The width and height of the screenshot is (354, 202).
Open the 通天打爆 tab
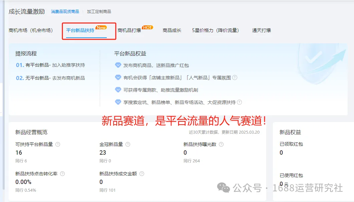tap(262, 30)
